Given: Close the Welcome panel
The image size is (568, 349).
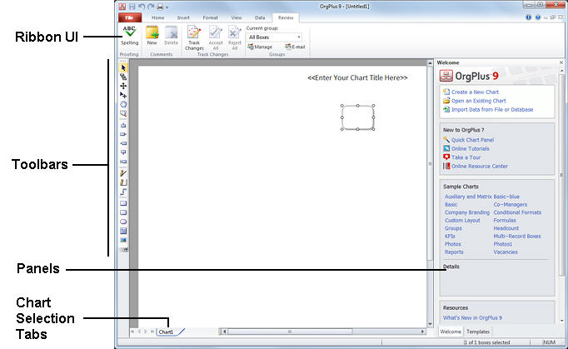Looking at the screenshot, I should 561,62.
